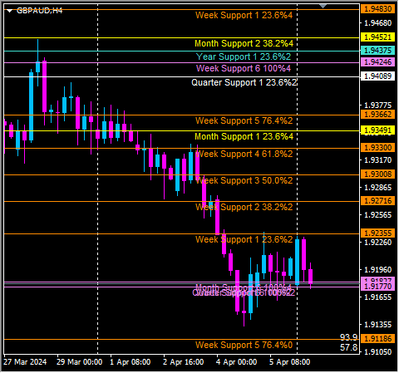Image resolution: width=399 pixels, height=373 pixels.
Task: Click the 1.94521 yellow price label
Action: (x=377, y=37)
